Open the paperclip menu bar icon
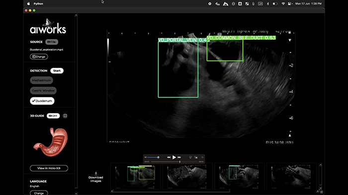 (253, 4)
